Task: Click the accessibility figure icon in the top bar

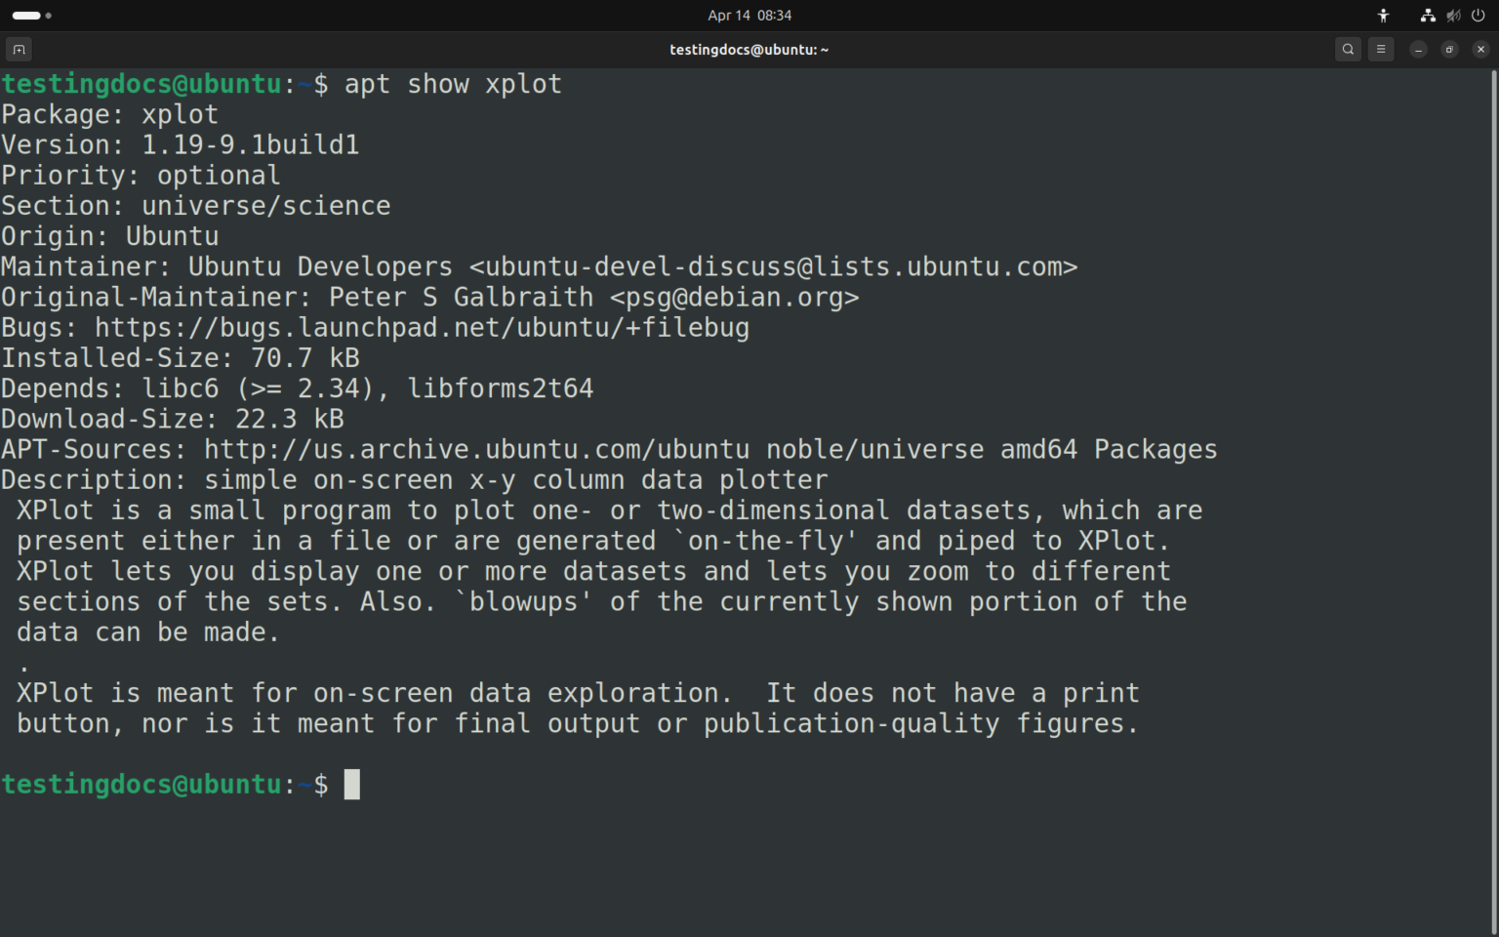Action: (x=1383, y=15)
